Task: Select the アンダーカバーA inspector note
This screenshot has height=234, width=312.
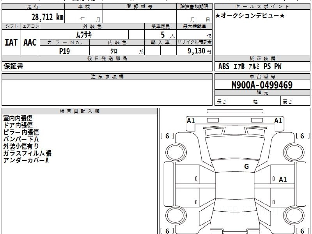Action: click(x=26, y=160)
